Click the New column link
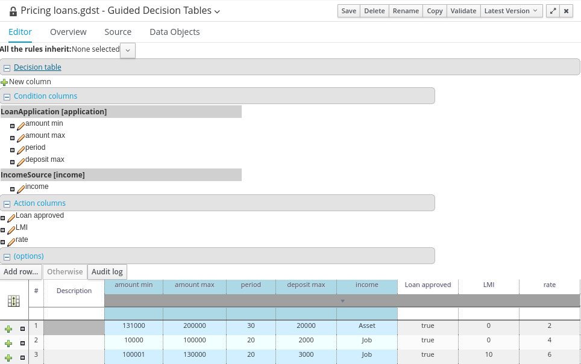581x364 pixels. (x=30, y=82)
